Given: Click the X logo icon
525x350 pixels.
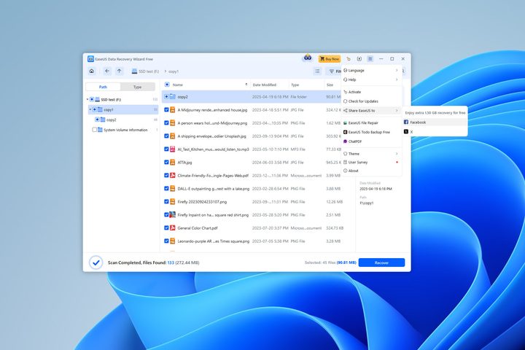Looking at the screenshot, I should [406, 132].
